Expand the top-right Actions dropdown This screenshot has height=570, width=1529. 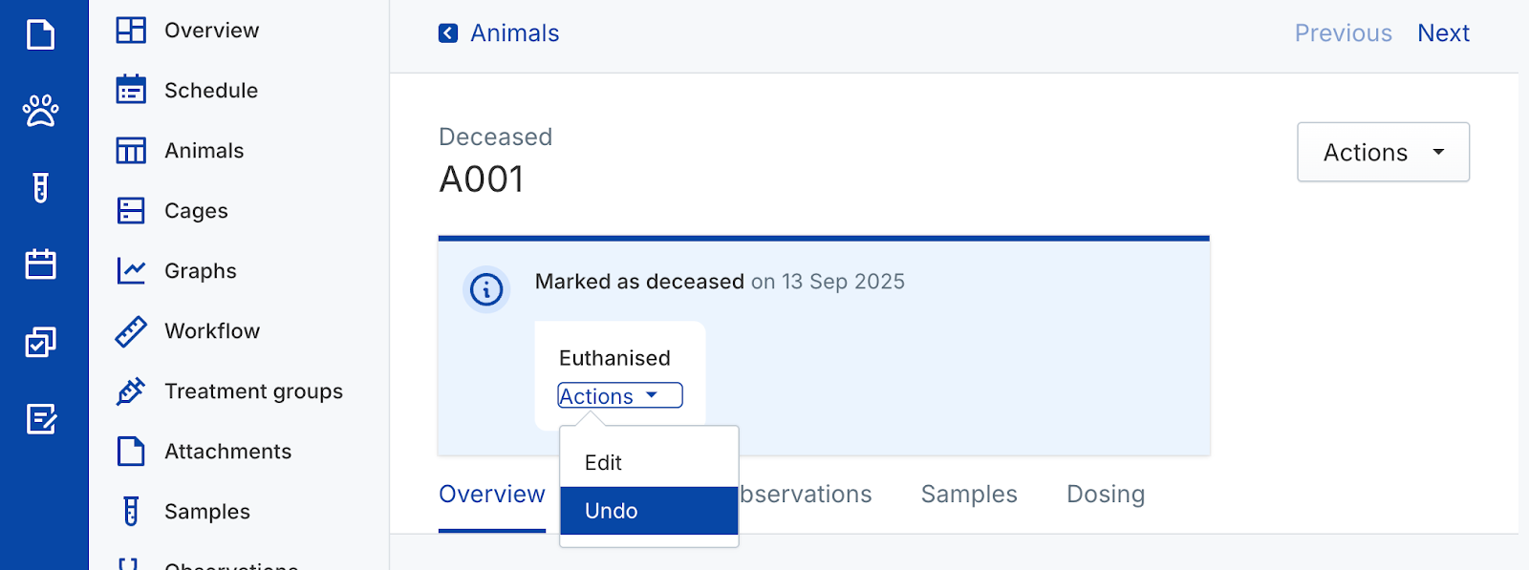1382,153
